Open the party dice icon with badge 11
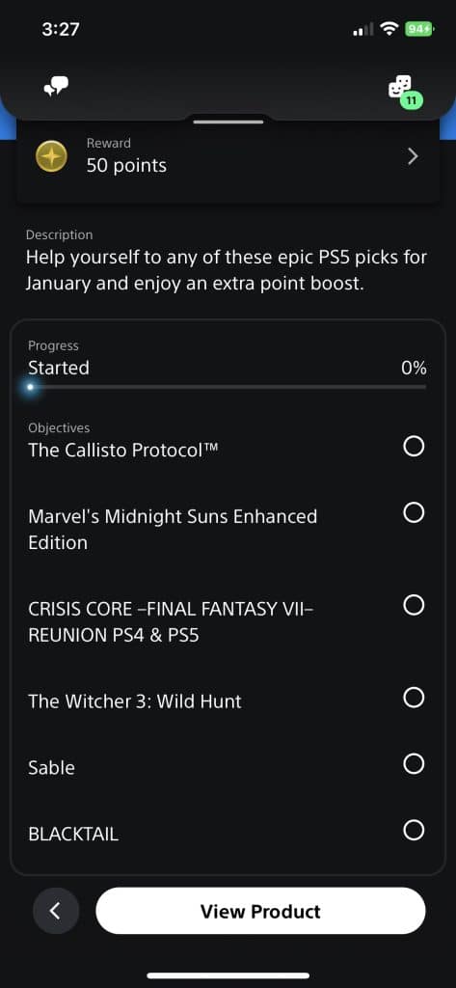The image size is (456, 988). point(404,90)
